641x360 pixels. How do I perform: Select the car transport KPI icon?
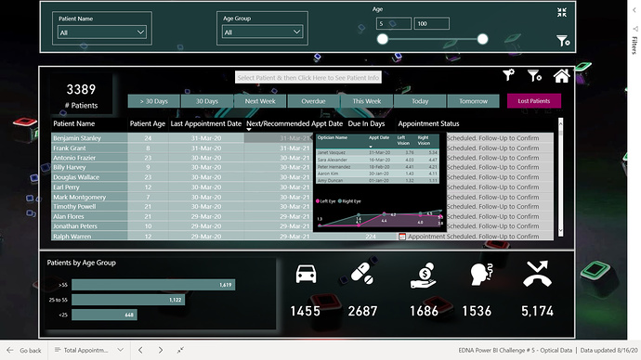point(306,274)
